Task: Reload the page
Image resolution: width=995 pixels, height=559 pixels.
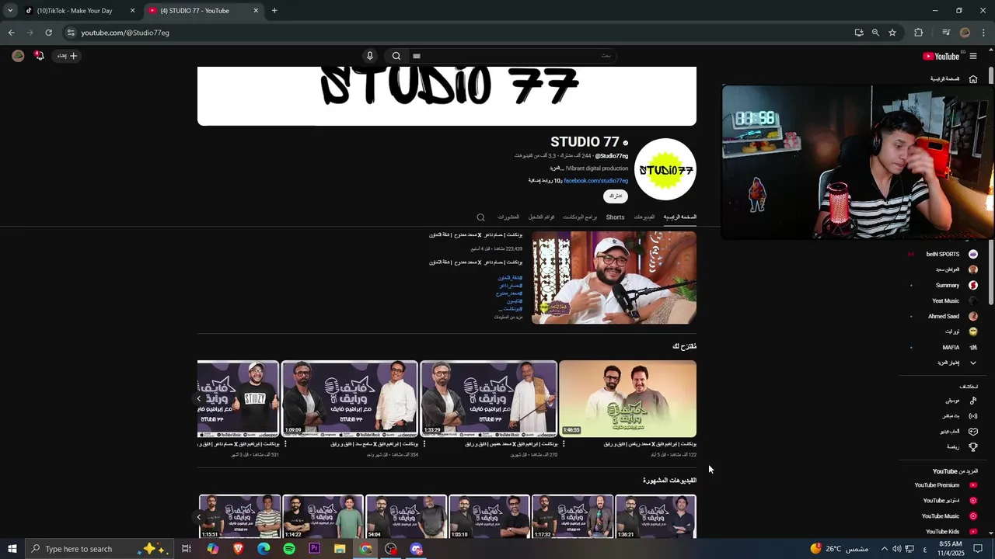Action: [x=48, y=33]
